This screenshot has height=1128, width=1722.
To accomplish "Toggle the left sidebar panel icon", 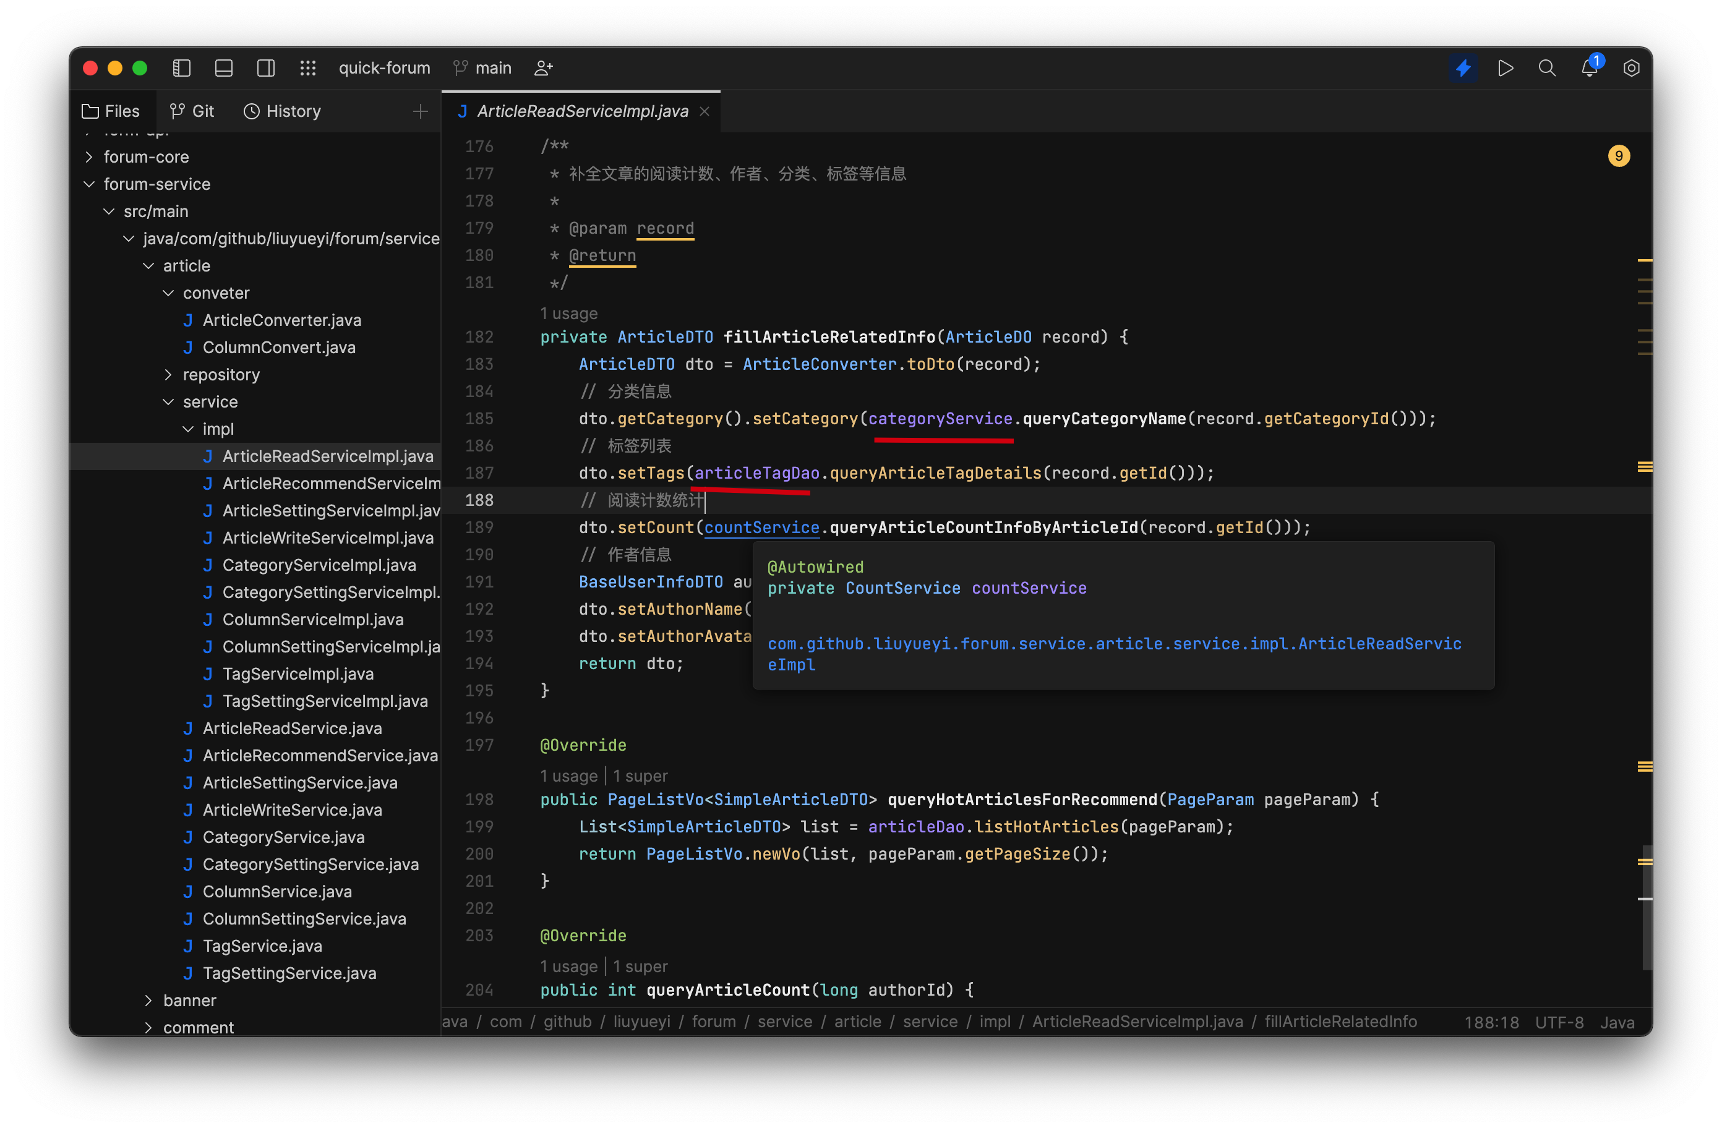I will (x=182, y=68).
